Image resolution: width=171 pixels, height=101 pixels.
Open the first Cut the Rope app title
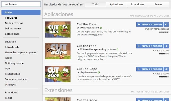[x=87, y=24]
